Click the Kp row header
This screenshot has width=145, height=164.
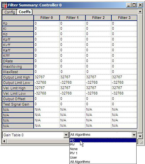click(18, 23)
